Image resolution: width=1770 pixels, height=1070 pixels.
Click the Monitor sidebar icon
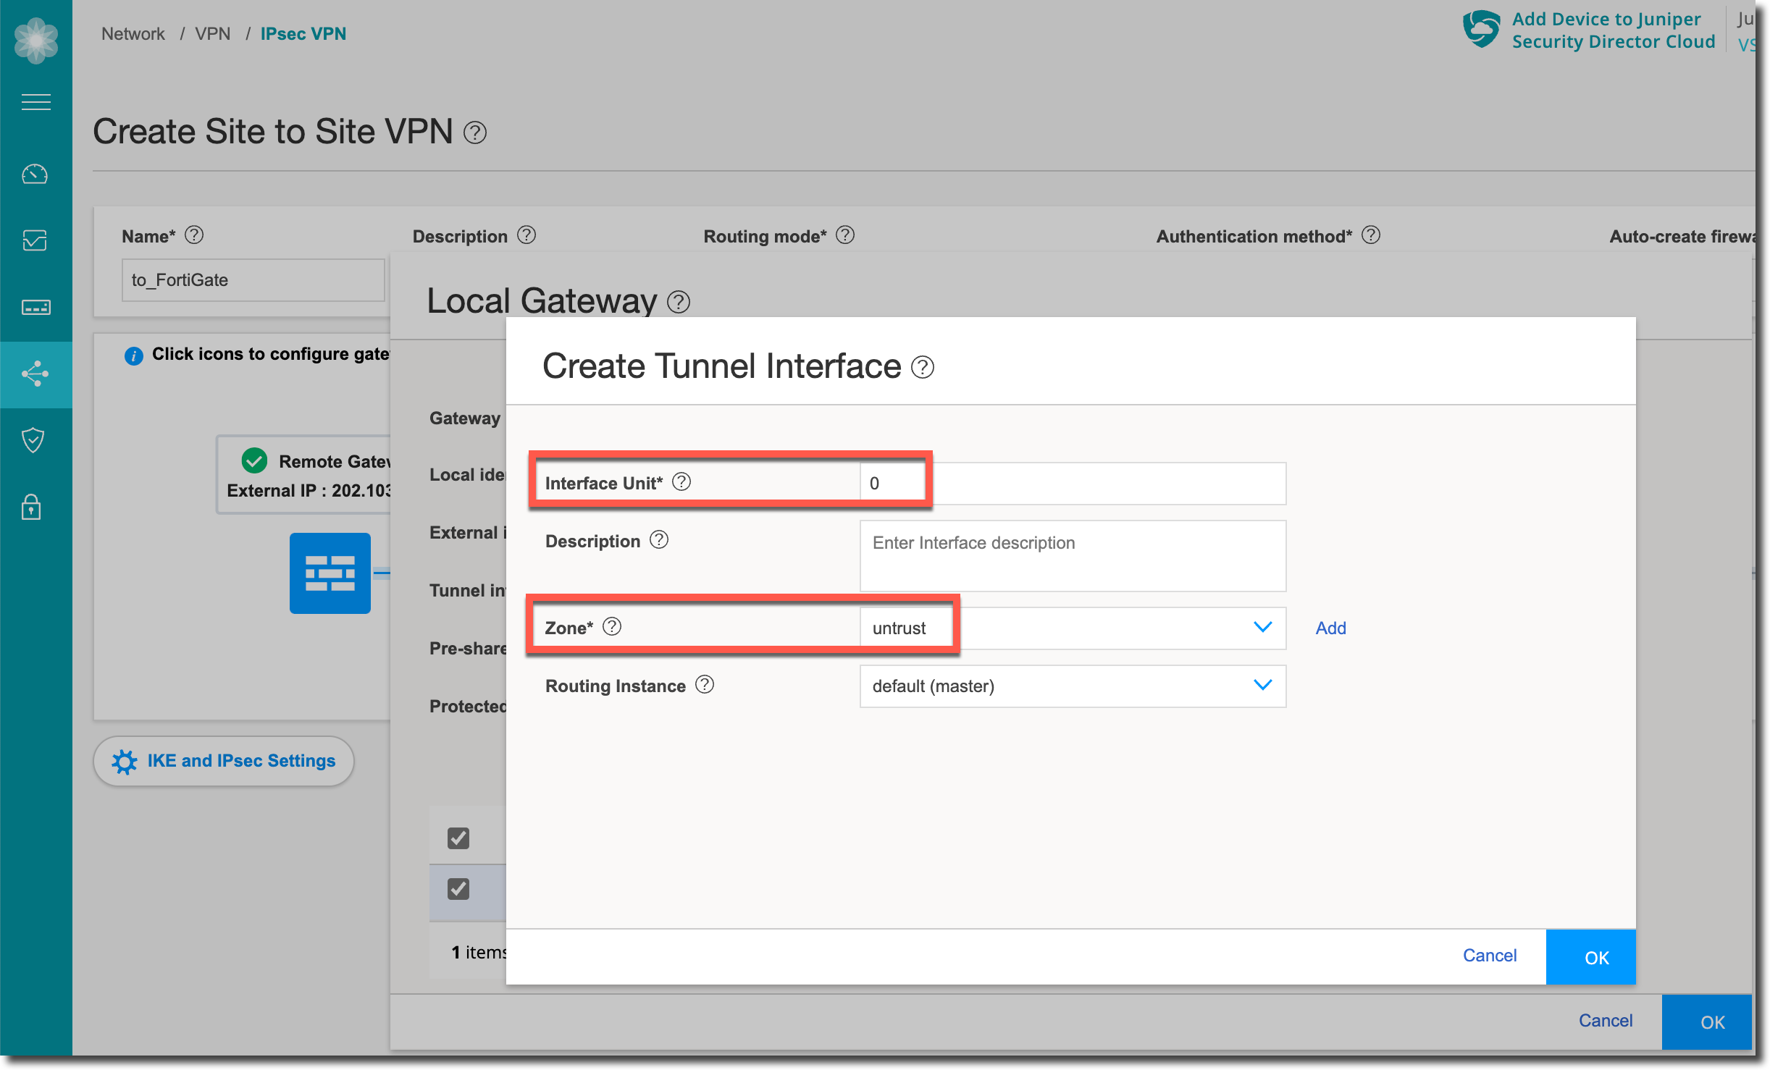tap(35, 240)
